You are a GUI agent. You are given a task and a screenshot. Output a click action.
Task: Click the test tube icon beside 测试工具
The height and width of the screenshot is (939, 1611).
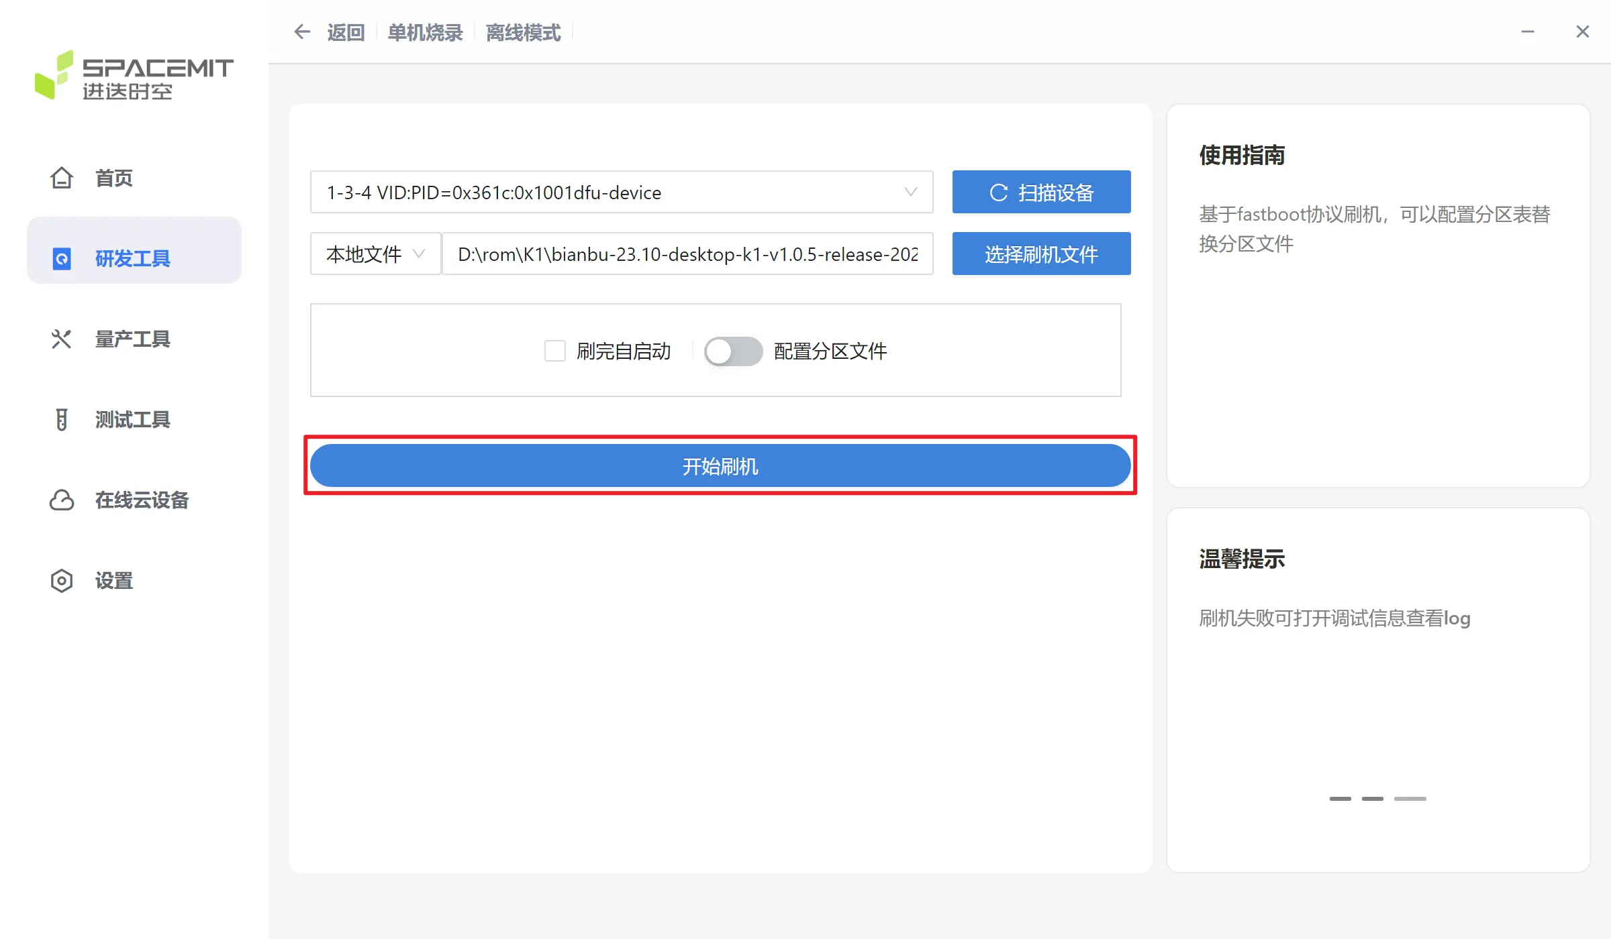pos(62,419)
